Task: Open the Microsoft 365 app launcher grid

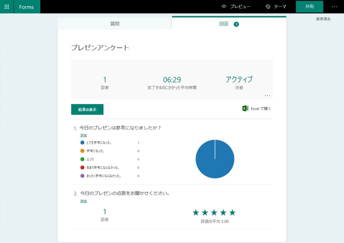Action: tap(6, 7)
